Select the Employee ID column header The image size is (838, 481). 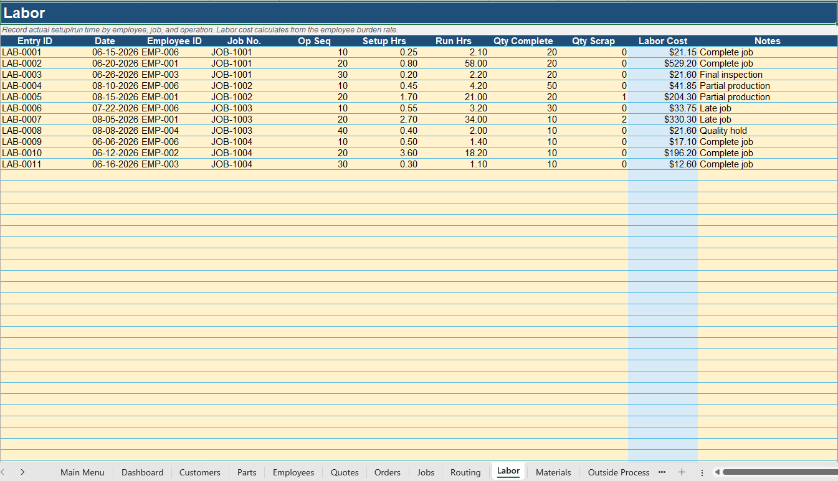click(174, 41)
